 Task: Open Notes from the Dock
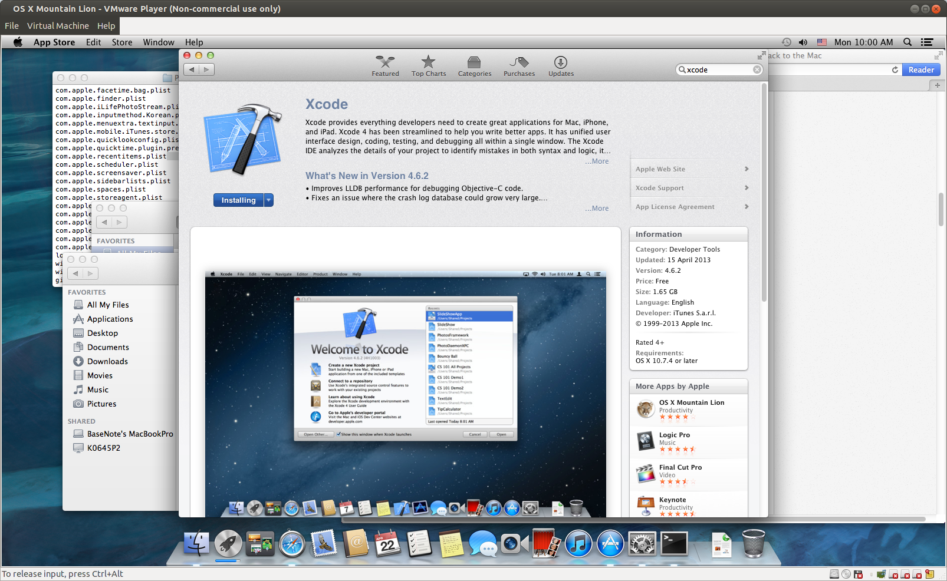click(x=451, y=543)
